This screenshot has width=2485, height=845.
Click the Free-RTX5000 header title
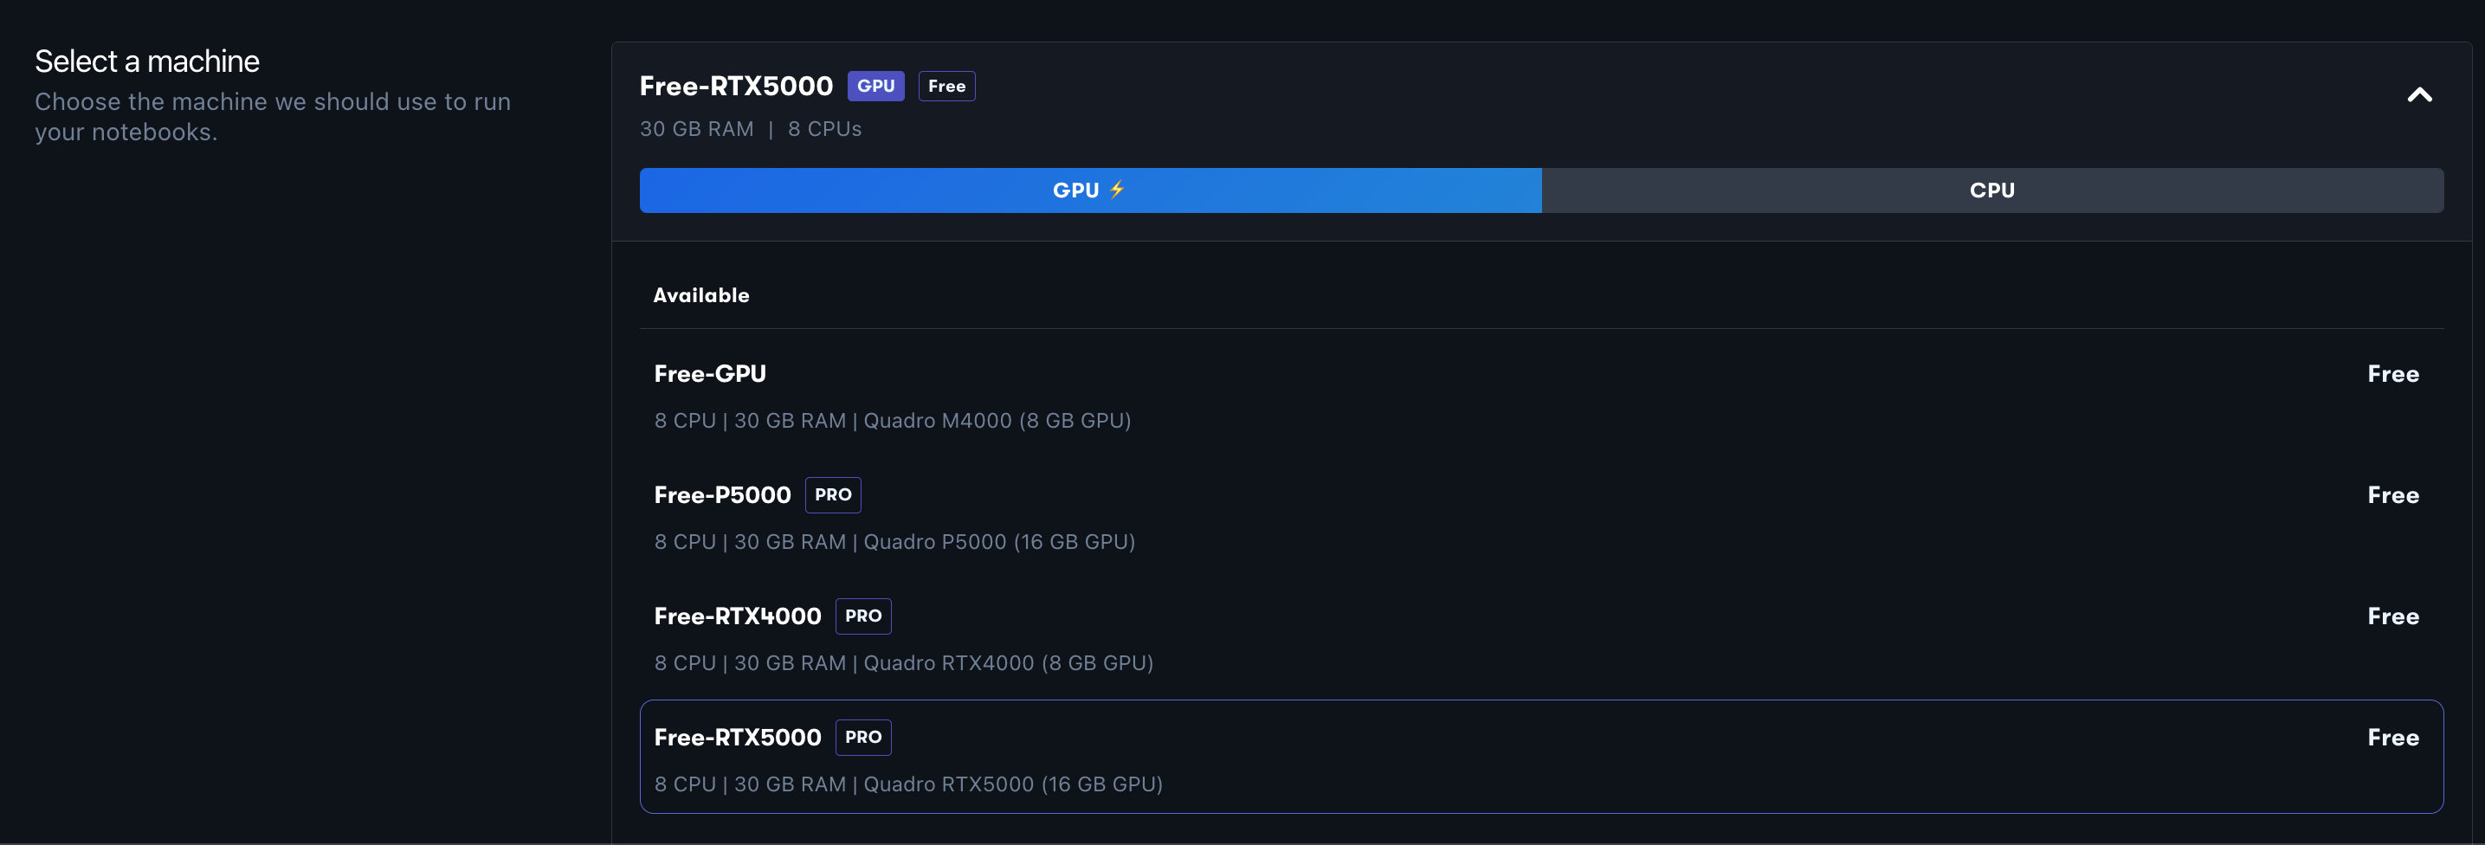coord(735,86)
